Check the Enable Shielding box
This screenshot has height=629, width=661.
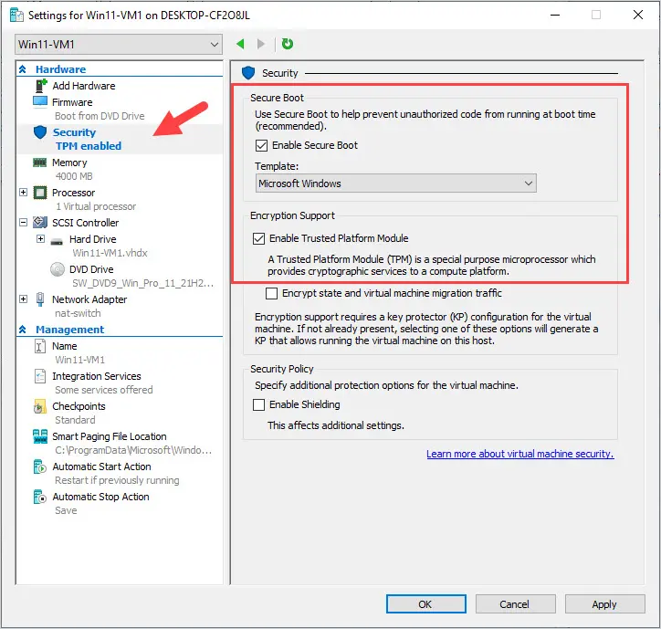point(259,404)
